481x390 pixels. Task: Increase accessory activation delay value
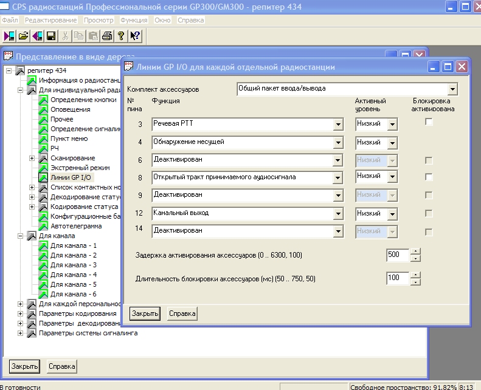415,251
